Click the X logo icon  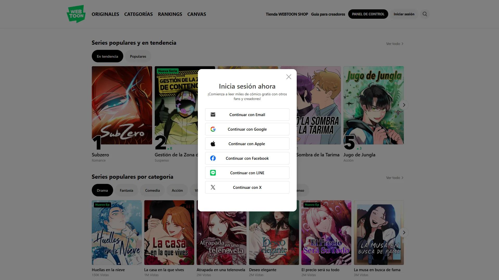coord(213,187)
